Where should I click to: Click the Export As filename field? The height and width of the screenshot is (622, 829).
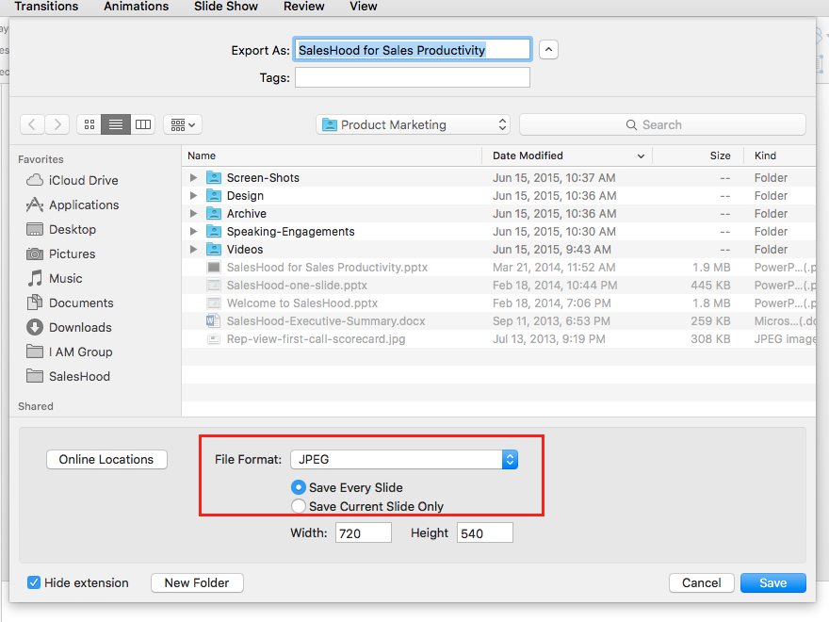(x=413, y=50)
